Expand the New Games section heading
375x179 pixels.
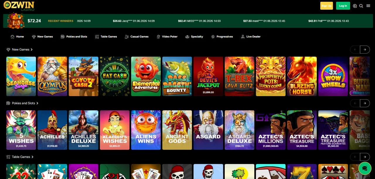(x=22, y=50)
